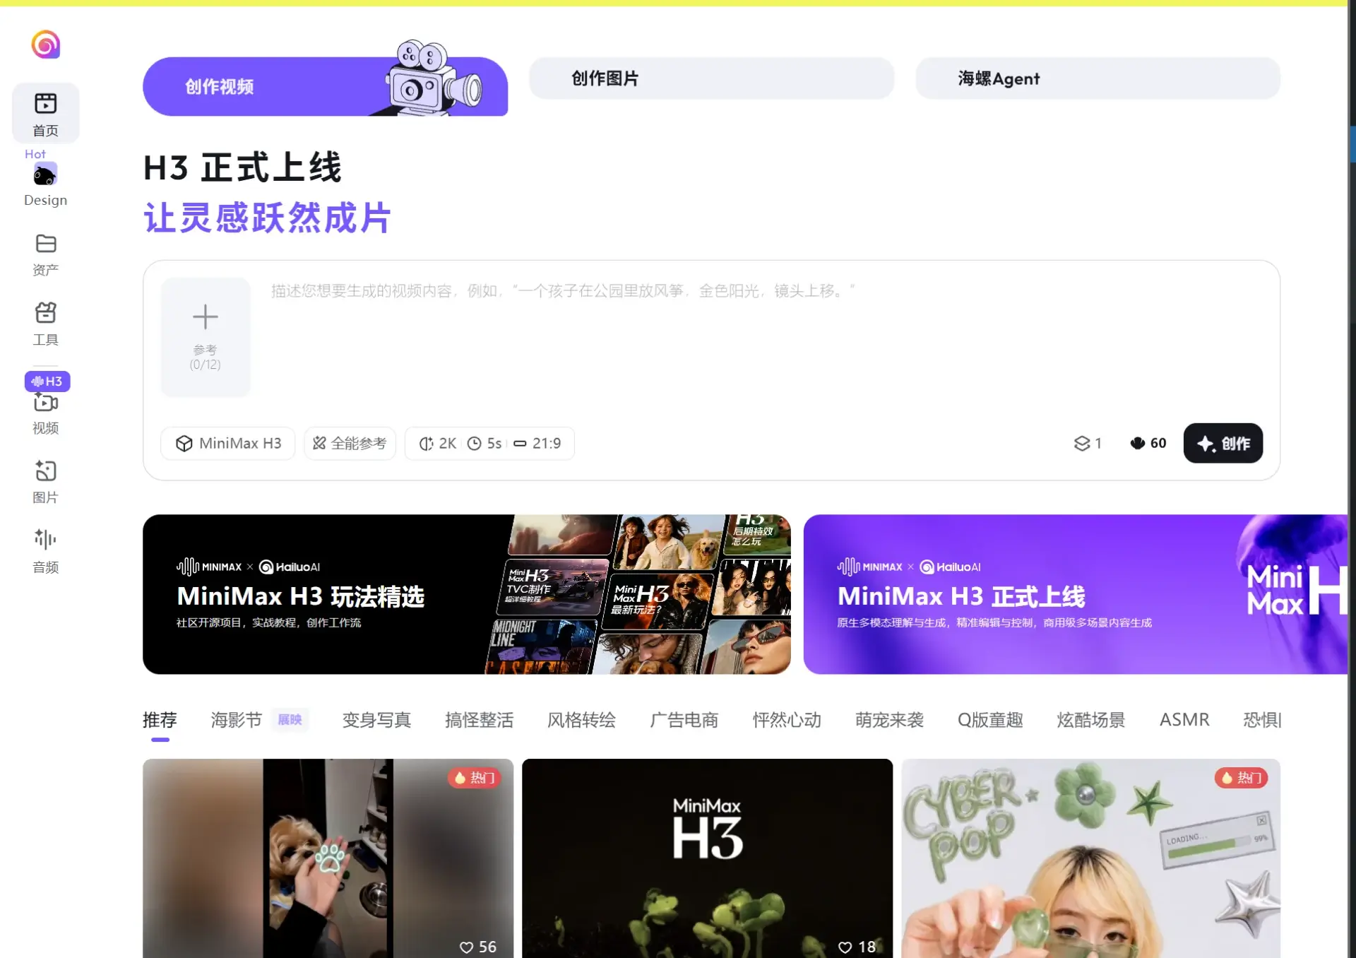This screenshot has height=958, width=1356.
Task: Open the 21:9 aspect ratio setting
Action: (537, 443)
